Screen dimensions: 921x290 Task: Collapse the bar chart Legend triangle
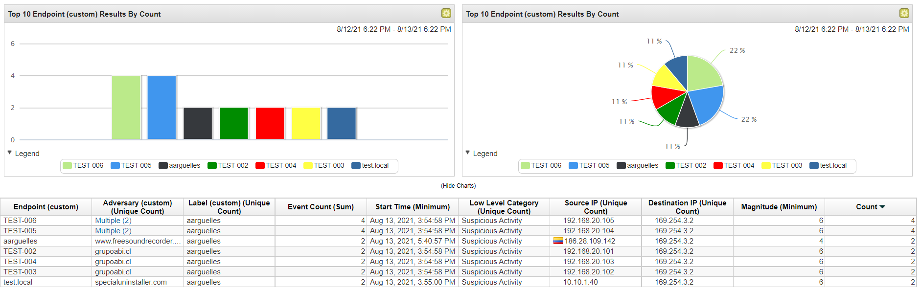click(x=10, y=153)
